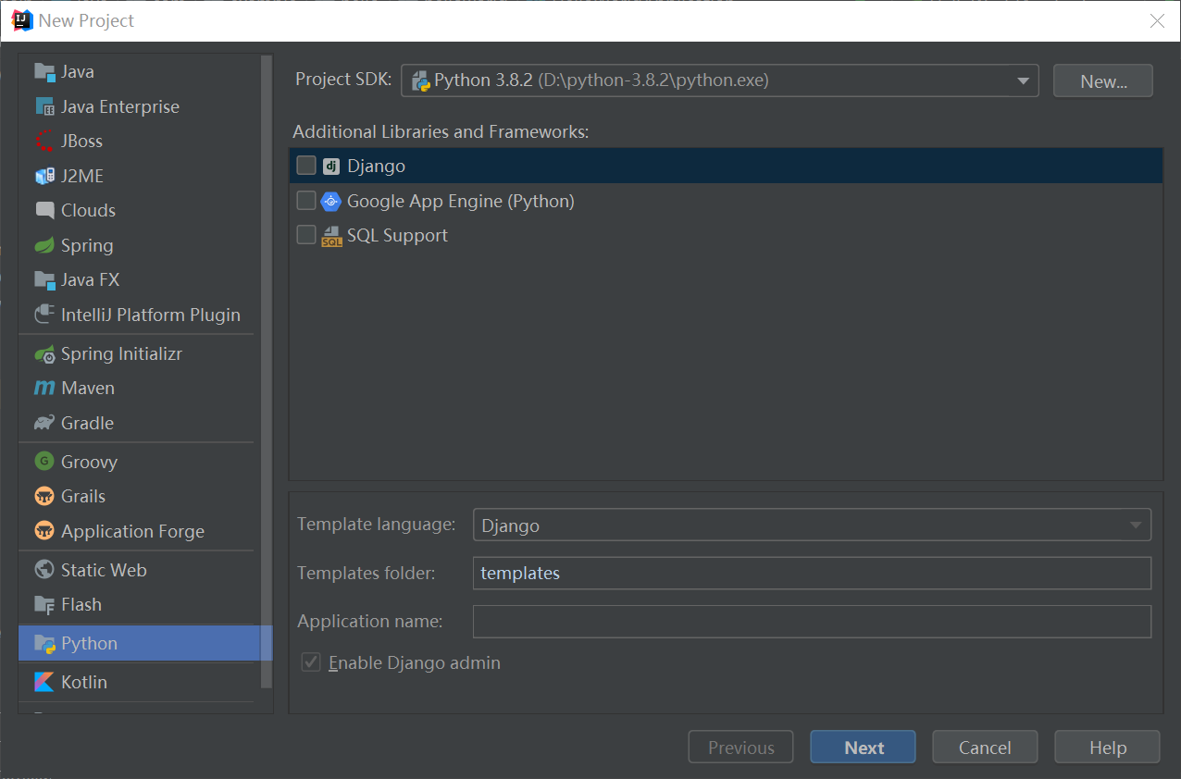Image resolution: width=1181 pixels, height=779 pixels.
Task: Enable SQL Support checkbox
Action: [306, 234]
